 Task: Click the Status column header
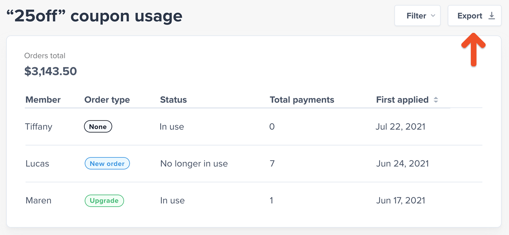coord(173,100)
